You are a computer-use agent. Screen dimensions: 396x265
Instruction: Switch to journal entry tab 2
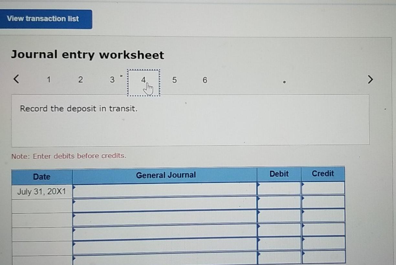tap(80, 79)
